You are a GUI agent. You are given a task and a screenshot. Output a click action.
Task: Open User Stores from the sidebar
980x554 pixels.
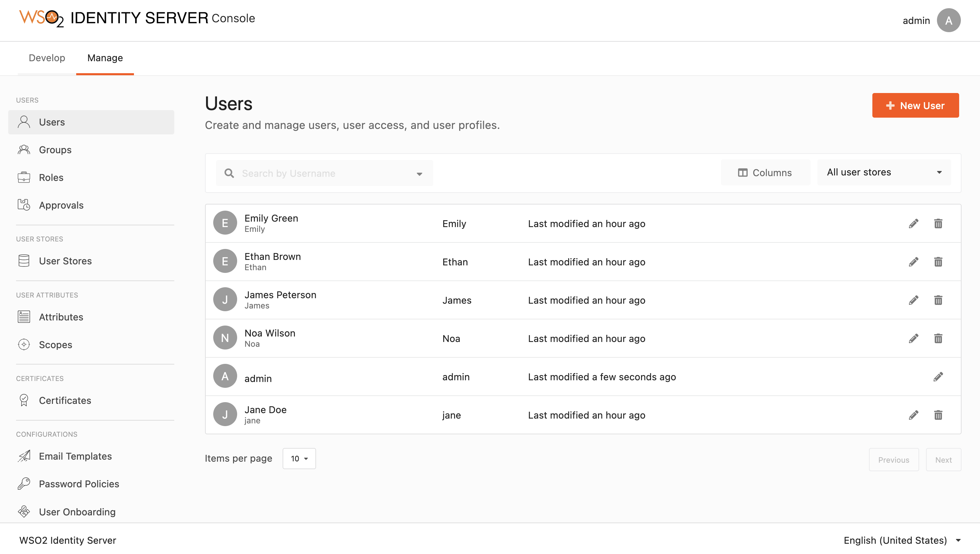point(65,261)
